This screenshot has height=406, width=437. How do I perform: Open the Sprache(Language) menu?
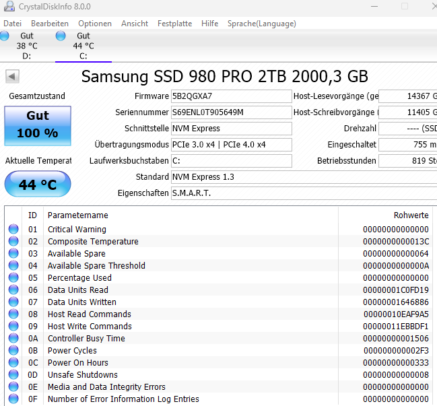point(262,24)
